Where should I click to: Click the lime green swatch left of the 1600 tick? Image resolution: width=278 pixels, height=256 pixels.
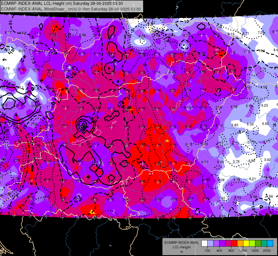tap(252, 243)
